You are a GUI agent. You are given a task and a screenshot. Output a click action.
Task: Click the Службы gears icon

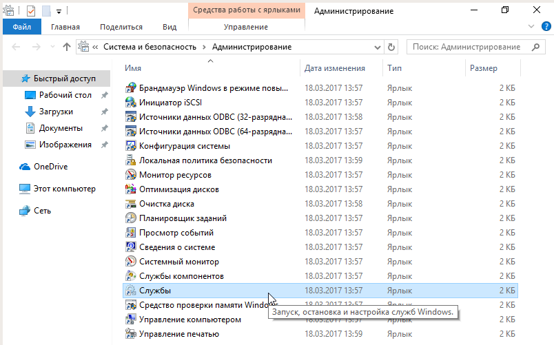click(x=131, y=291)
